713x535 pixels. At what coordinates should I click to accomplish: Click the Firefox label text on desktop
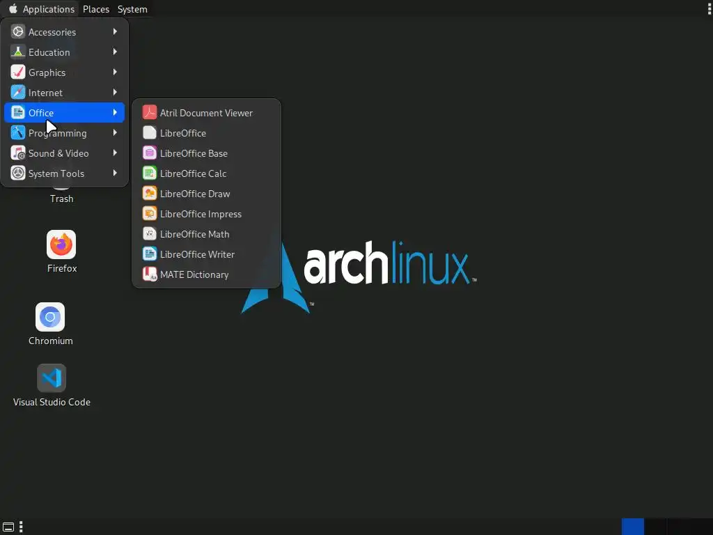62,268
